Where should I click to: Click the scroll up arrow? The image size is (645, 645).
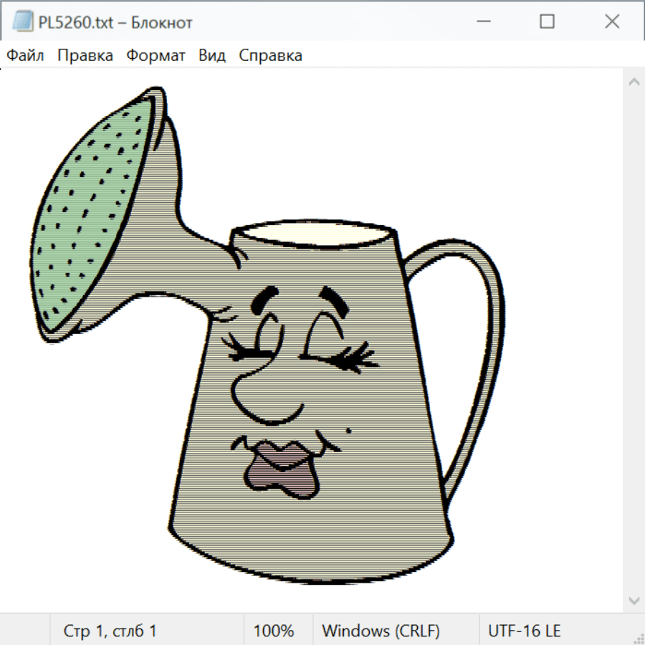(634, 82)
